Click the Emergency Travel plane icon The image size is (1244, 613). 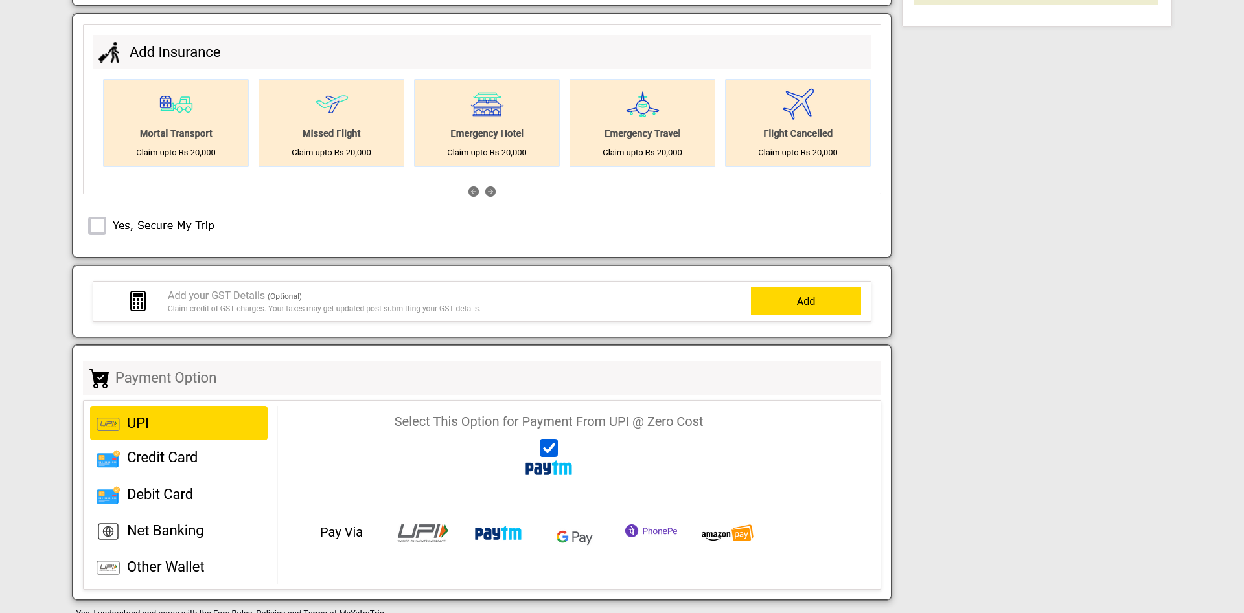point(643,104)
